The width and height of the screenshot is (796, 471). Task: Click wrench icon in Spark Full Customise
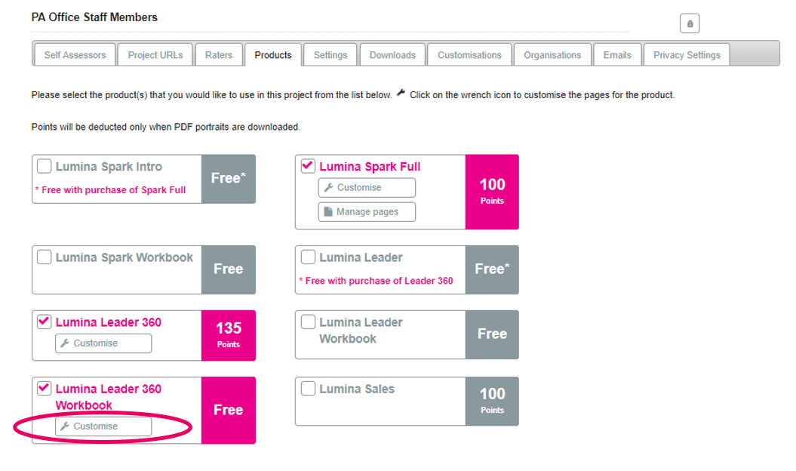(x=328, y=187)
